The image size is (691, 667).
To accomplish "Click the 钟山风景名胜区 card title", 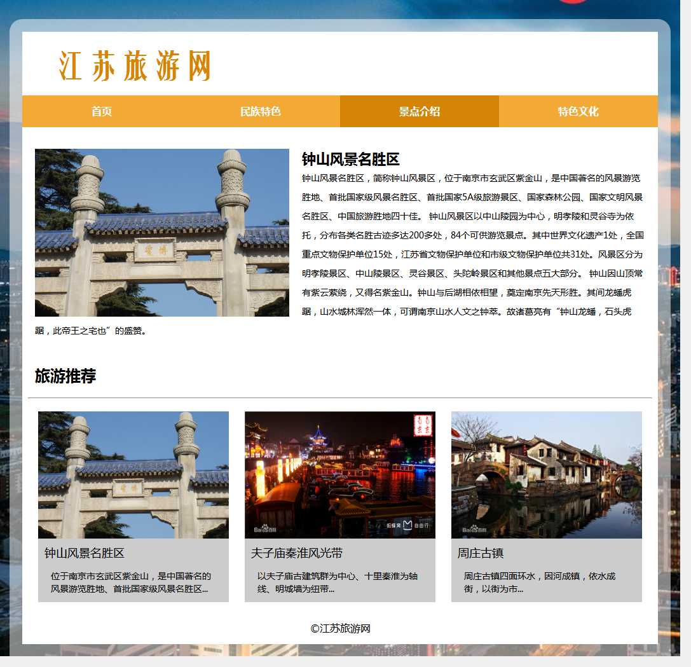I will click(x=85, y=553).
